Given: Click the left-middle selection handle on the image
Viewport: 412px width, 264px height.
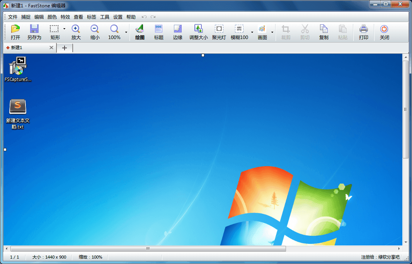Looking at the screenshot, I should click(x=5, y=150).
